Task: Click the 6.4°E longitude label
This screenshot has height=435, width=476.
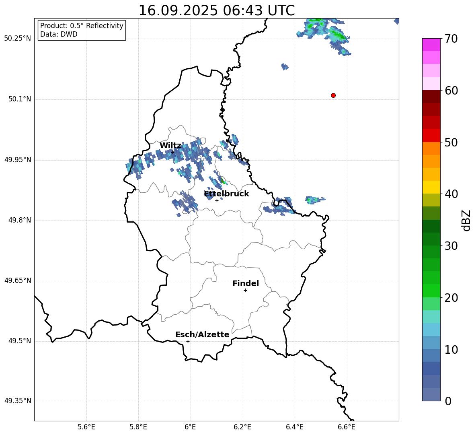Action: (x=294, y=427)
